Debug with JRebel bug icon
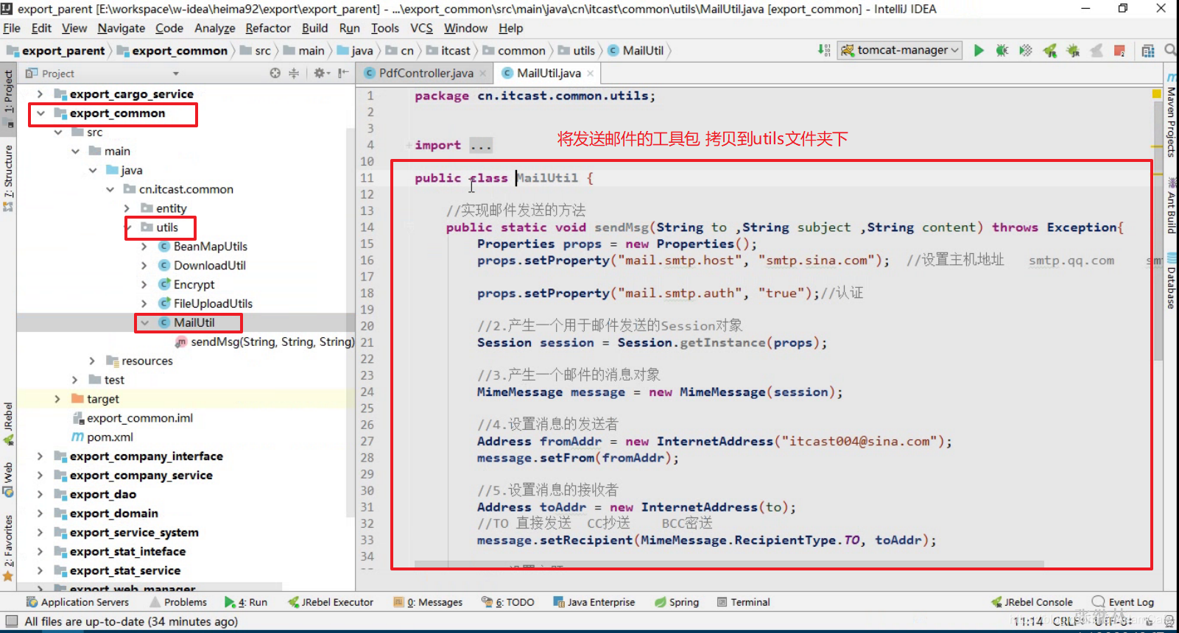The image size is (1179, 633). click(x=1073, y=50)
